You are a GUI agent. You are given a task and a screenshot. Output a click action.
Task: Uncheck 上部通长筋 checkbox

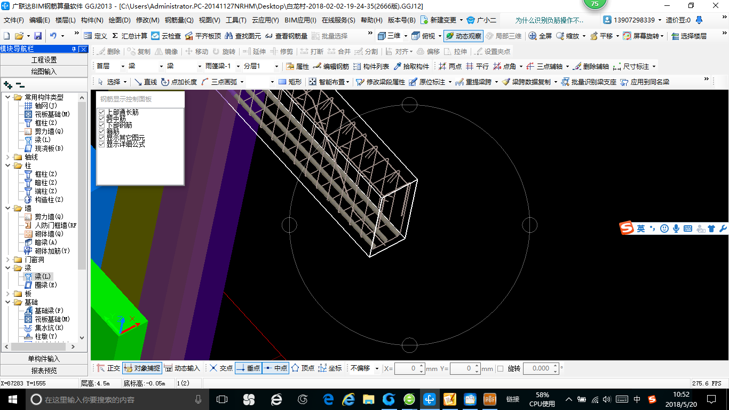[x=101, y=112]
